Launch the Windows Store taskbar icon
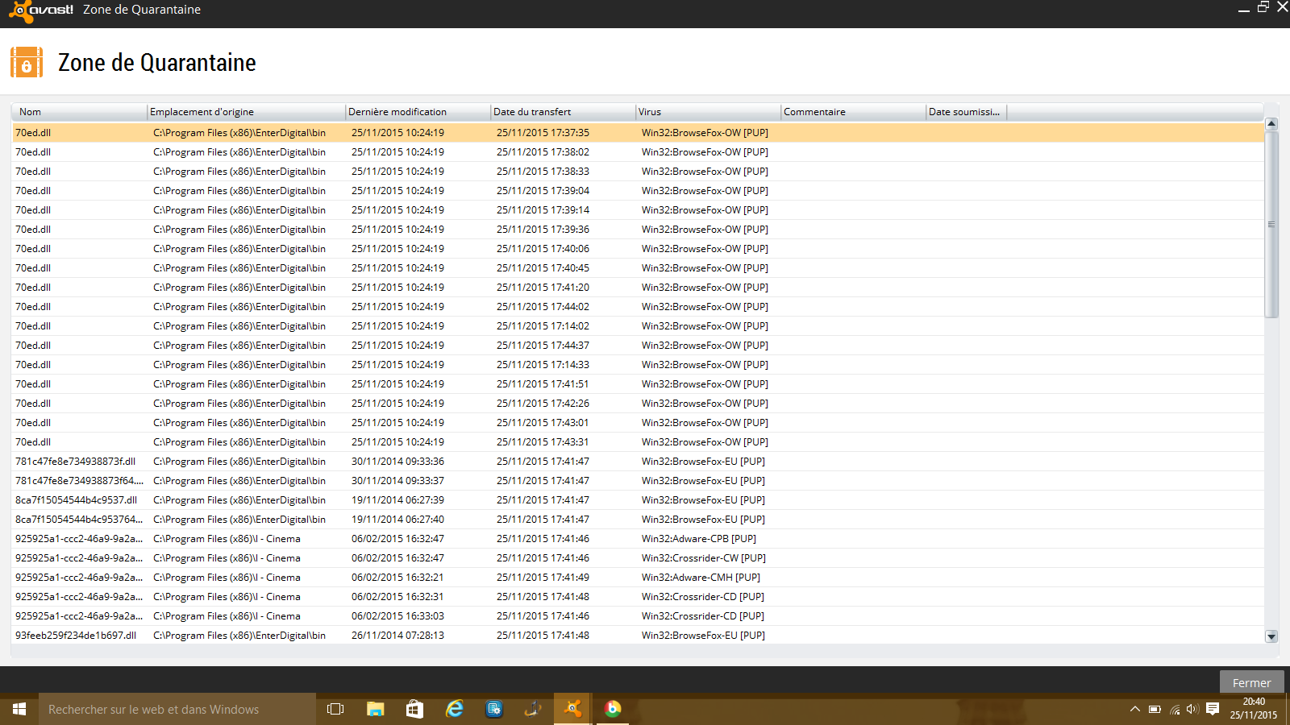This screenshot has height=725, width=1290. pyautogui.click(x=414, y=709)
